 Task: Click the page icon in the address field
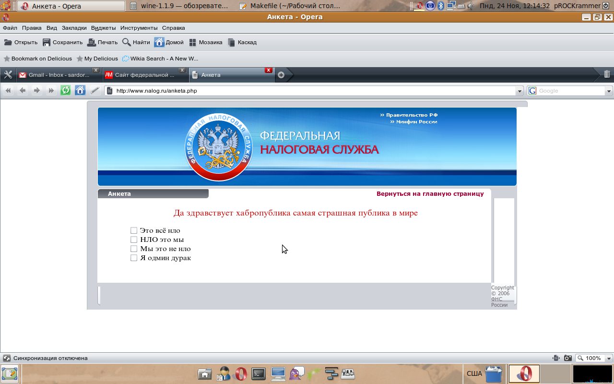(109, 90)
